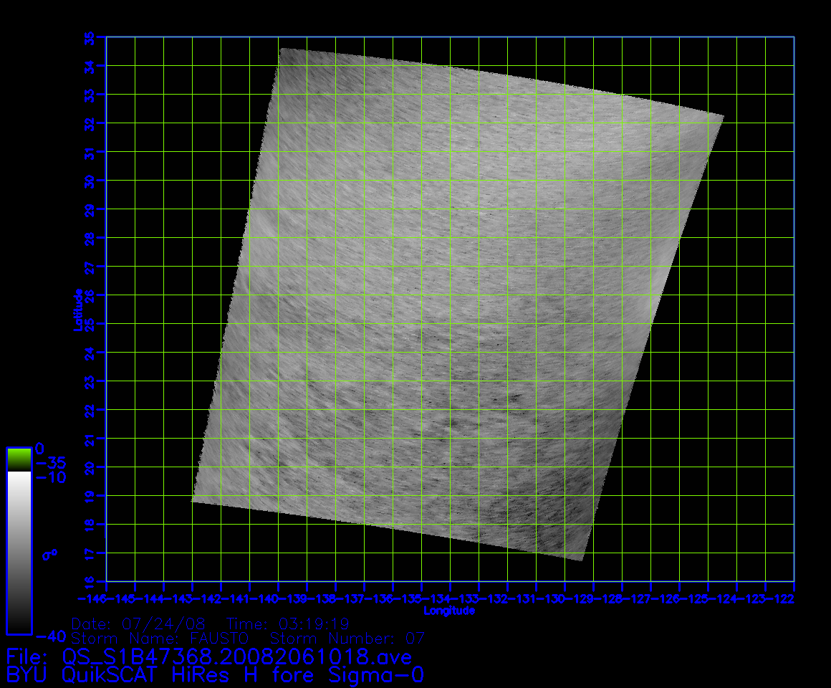The image size is (831, 688).
Task: Click the -146 longitude tick label
Action: point(92,599)
